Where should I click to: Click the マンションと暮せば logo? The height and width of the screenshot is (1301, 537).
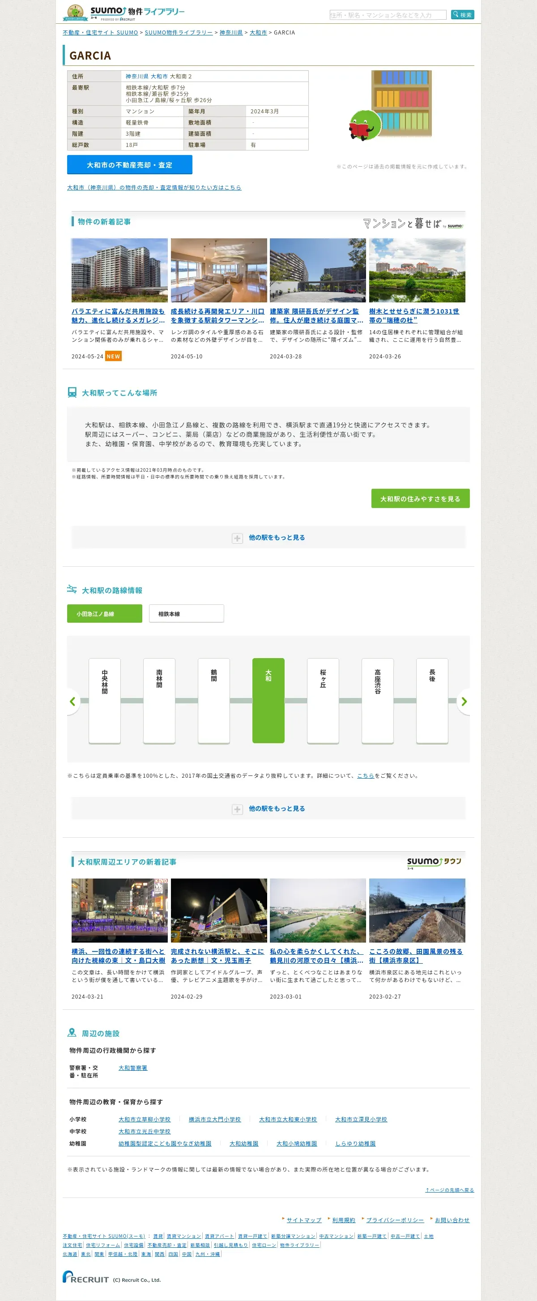[412, 223]
